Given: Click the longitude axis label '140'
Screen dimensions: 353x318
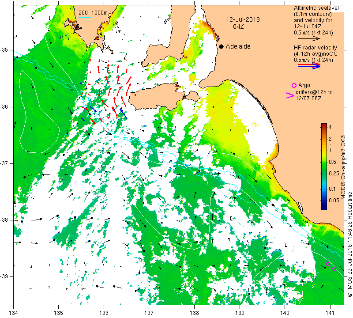Looking at the screenshot, I should tap(285, 313).
